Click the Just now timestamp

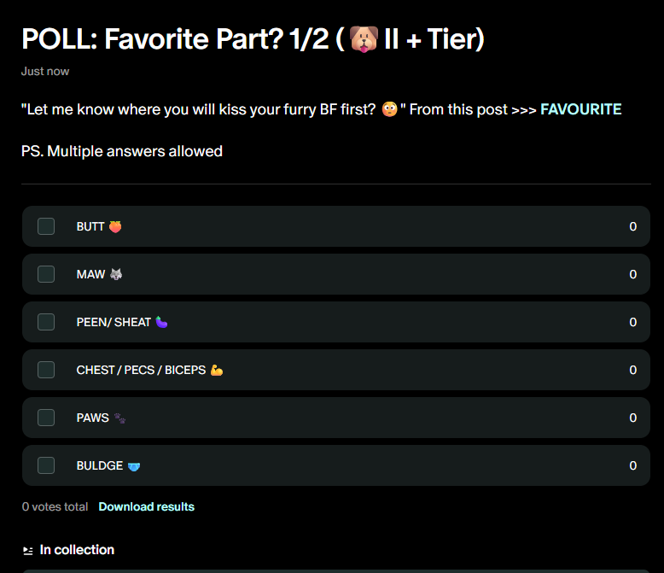[45, 71]
